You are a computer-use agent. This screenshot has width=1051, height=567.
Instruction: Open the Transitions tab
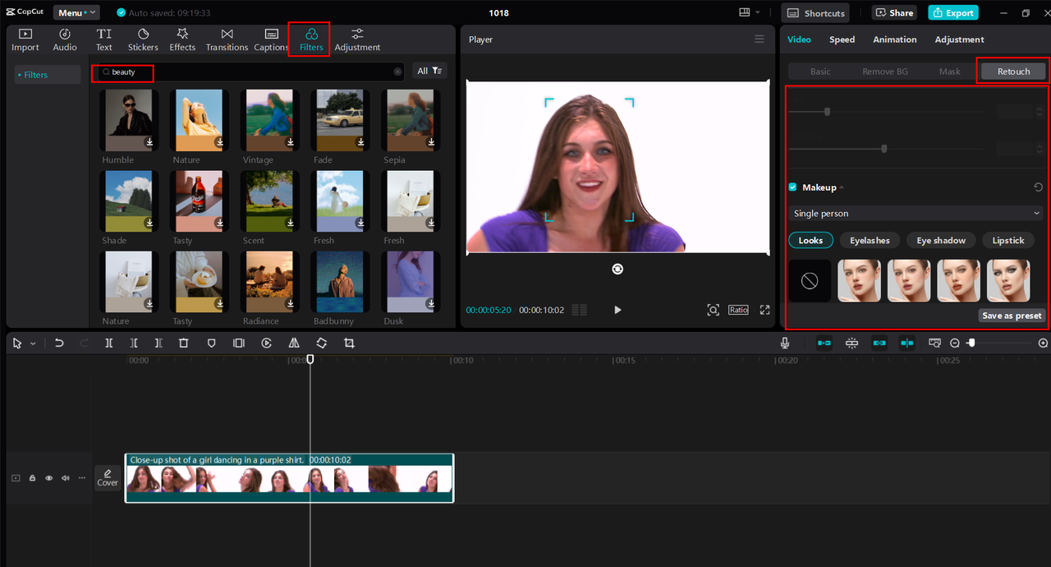point(227,39)
